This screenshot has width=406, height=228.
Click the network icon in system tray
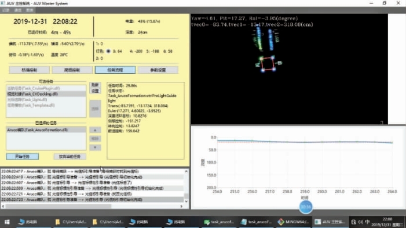(353, 222)
